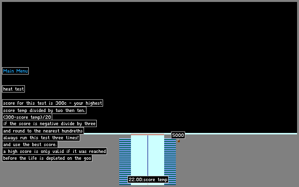This screenshot has width=299, height=187.
Task: Select the "score for this test is 300c" line
Action: (x=52, y=103)
